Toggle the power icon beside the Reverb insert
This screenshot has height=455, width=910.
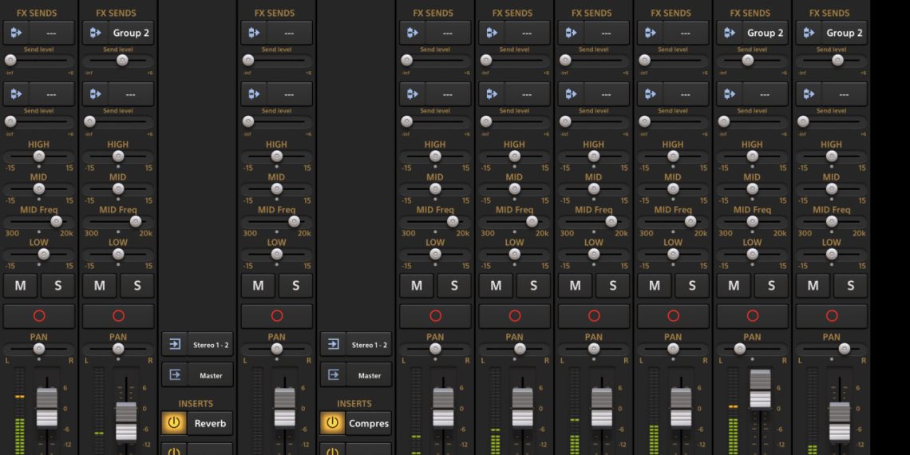[175, 423]
